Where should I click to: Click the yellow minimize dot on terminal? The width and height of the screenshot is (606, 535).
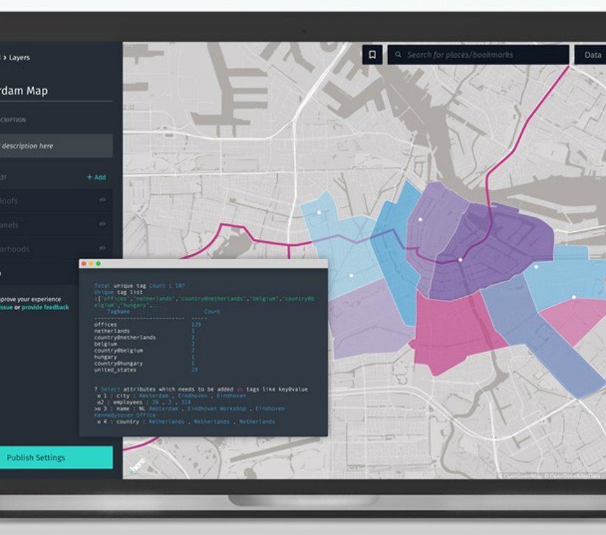tap(91, 264)
